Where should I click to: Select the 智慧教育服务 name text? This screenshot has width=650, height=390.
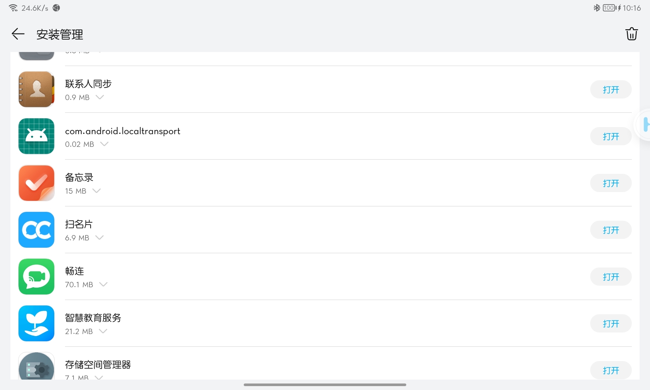pyautogui.click(x=93, y=318)
